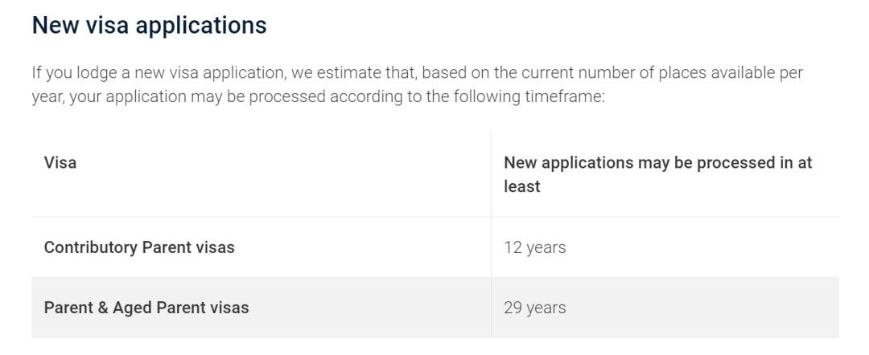Image resolution: width=869 pixels, height=355 pixels.
Task: Click the "Visa" column header
Action: (60, 162)
